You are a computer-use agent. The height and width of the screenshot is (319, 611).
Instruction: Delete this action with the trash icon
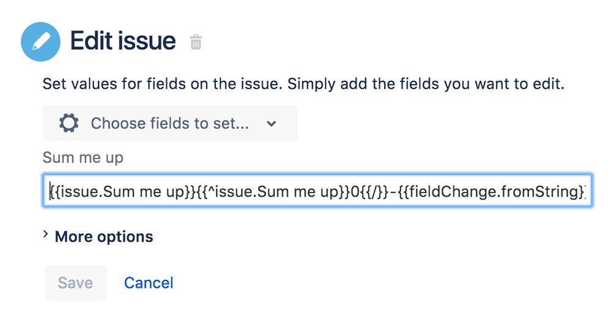click(196, 42)
